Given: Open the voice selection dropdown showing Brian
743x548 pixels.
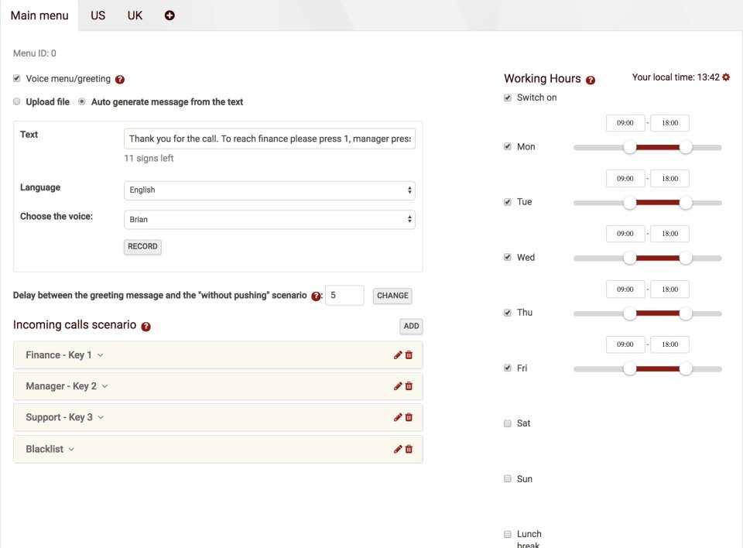Looking at the screenshot, I should coord(269,219).
